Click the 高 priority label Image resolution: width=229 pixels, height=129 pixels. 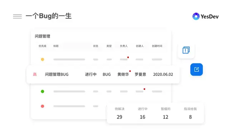click(35, 74)
